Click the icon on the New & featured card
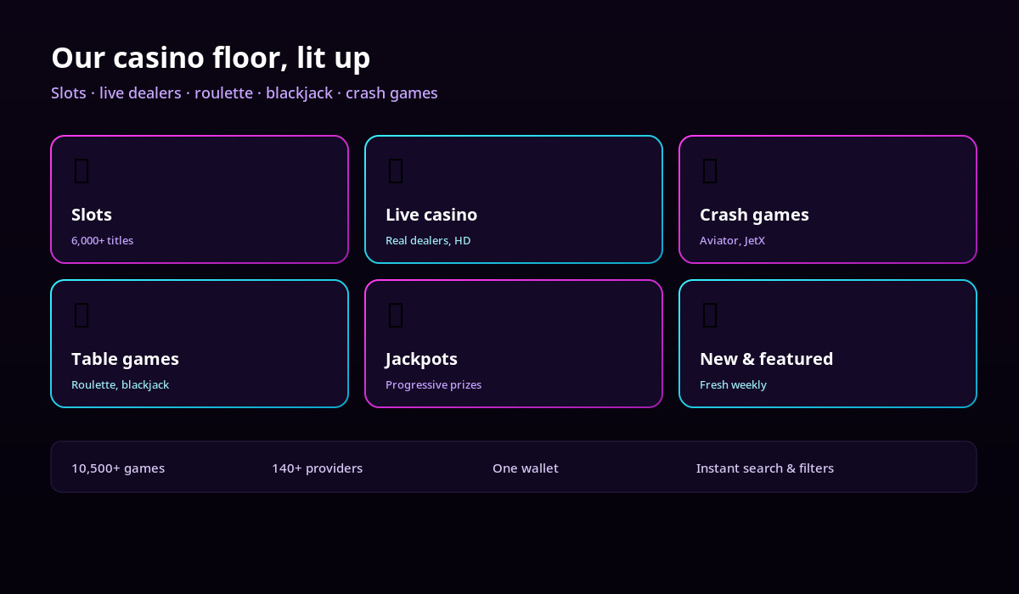 [710, 315]
